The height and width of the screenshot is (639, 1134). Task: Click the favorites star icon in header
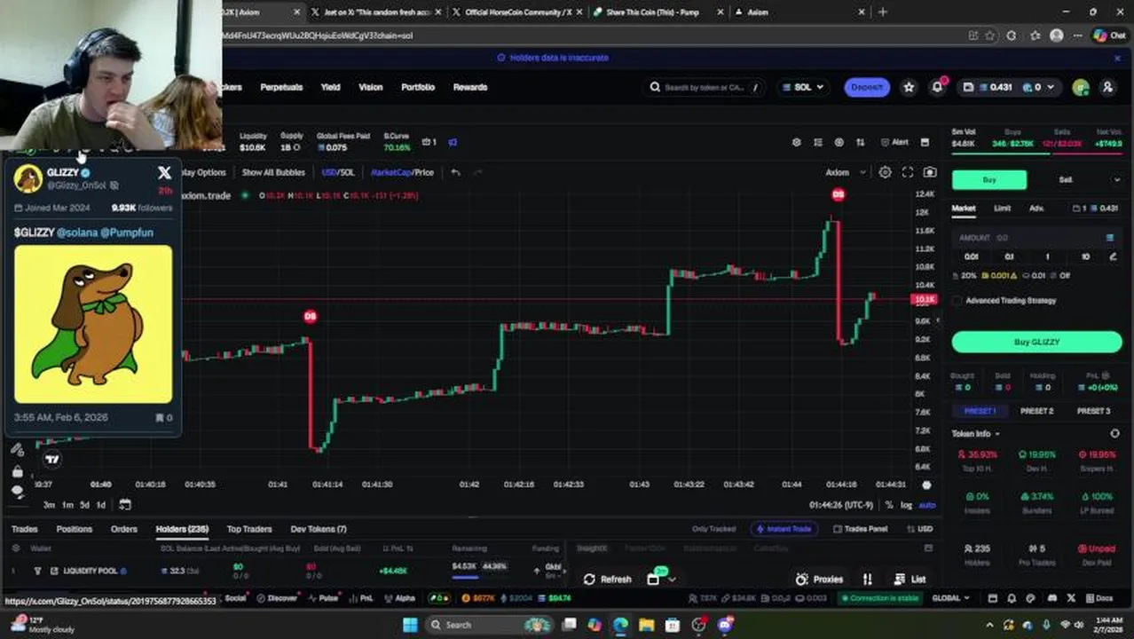pos(909,87)
